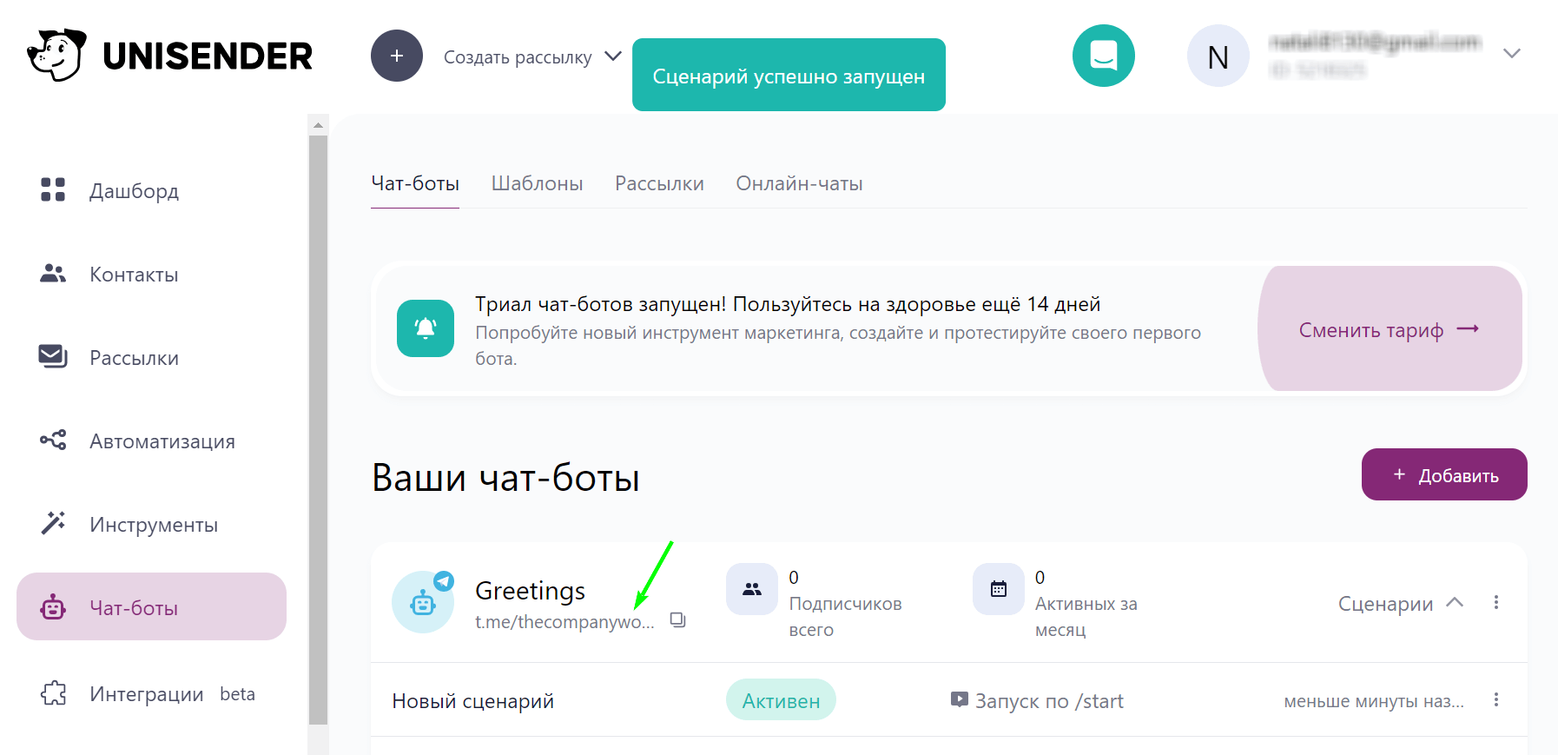
Task: Switch to the Онлайн-чаты tab
Action: (799, 183)
